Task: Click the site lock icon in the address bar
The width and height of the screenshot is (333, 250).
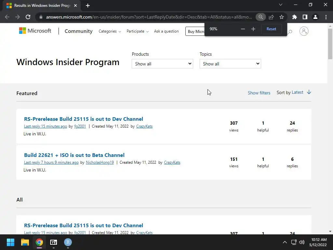Action: pos(41,17)
